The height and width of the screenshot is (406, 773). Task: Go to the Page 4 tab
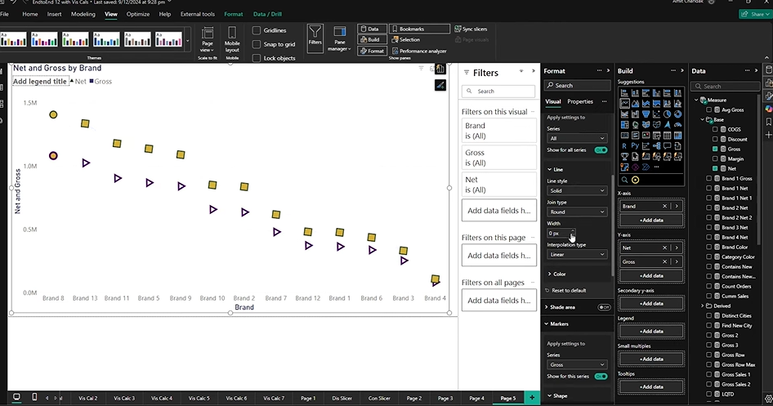click(476, 398)
